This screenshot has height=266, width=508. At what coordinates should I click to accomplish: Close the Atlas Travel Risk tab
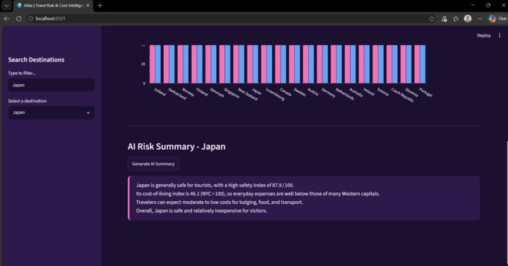tap(88, 6)
